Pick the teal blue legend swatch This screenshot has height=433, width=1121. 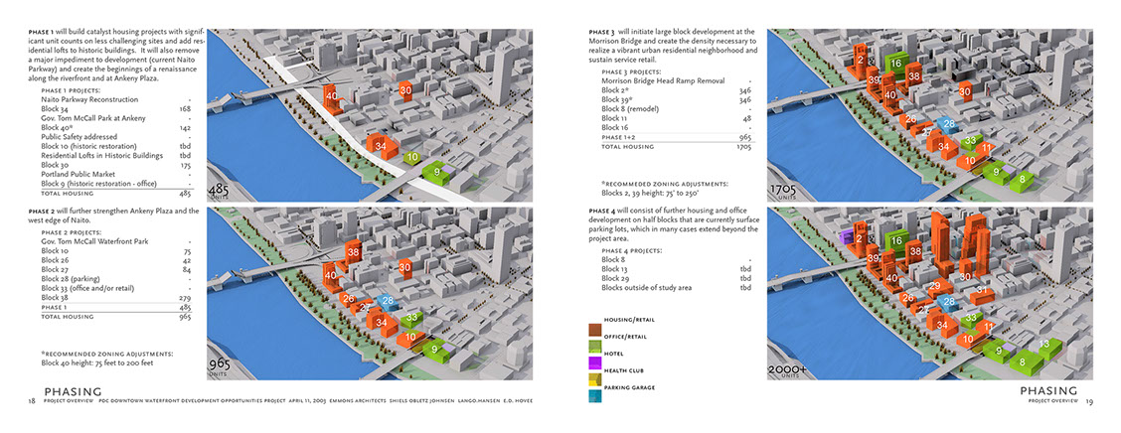(595, 396)
